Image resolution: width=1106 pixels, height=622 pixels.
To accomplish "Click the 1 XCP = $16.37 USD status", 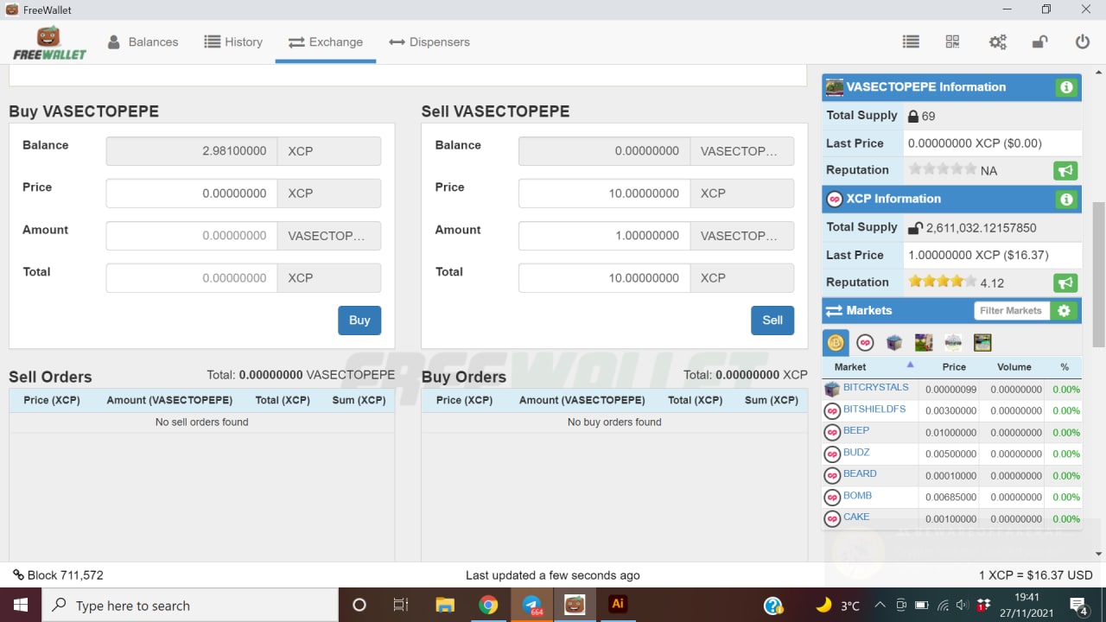I will (x=1036, y=575).
